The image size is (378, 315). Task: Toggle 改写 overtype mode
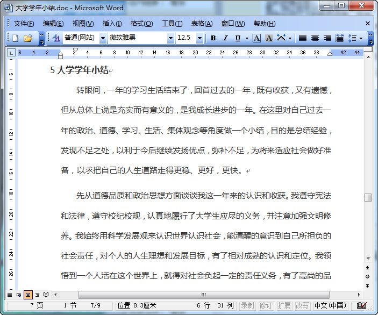[302, 305]
